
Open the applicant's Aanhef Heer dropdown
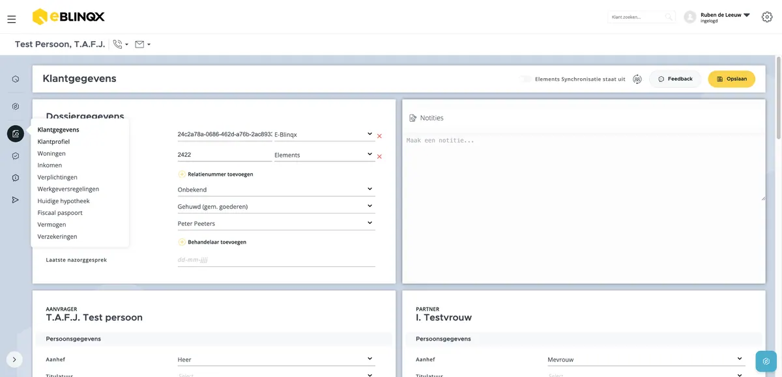(276, 359)
